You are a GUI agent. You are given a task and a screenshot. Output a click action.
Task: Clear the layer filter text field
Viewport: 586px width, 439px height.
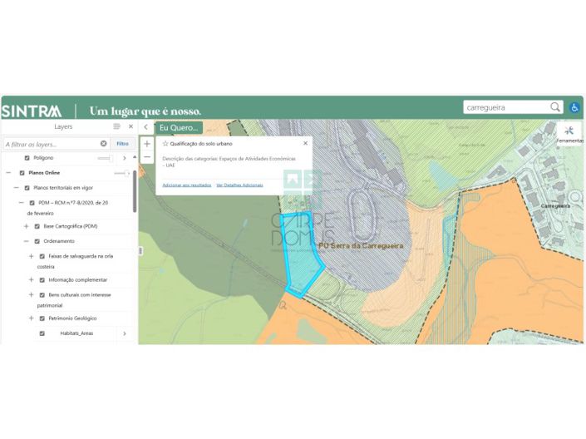click(x=104, y=144)
